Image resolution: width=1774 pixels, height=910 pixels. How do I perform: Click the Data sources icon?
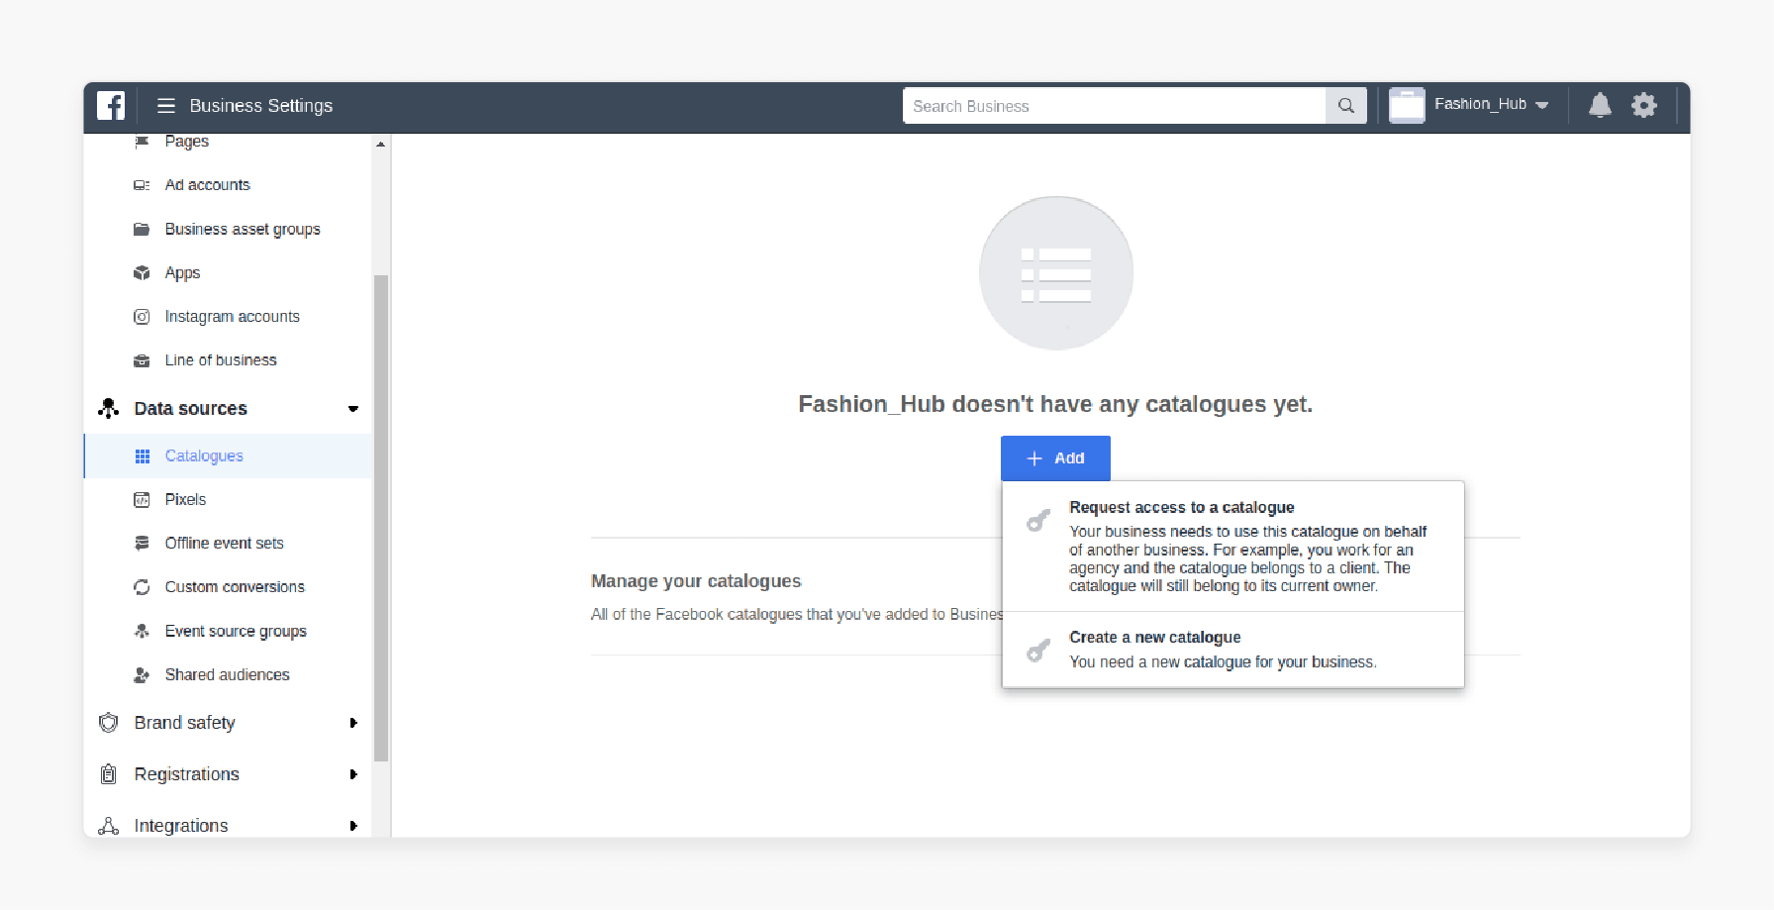tap(108, 408)
